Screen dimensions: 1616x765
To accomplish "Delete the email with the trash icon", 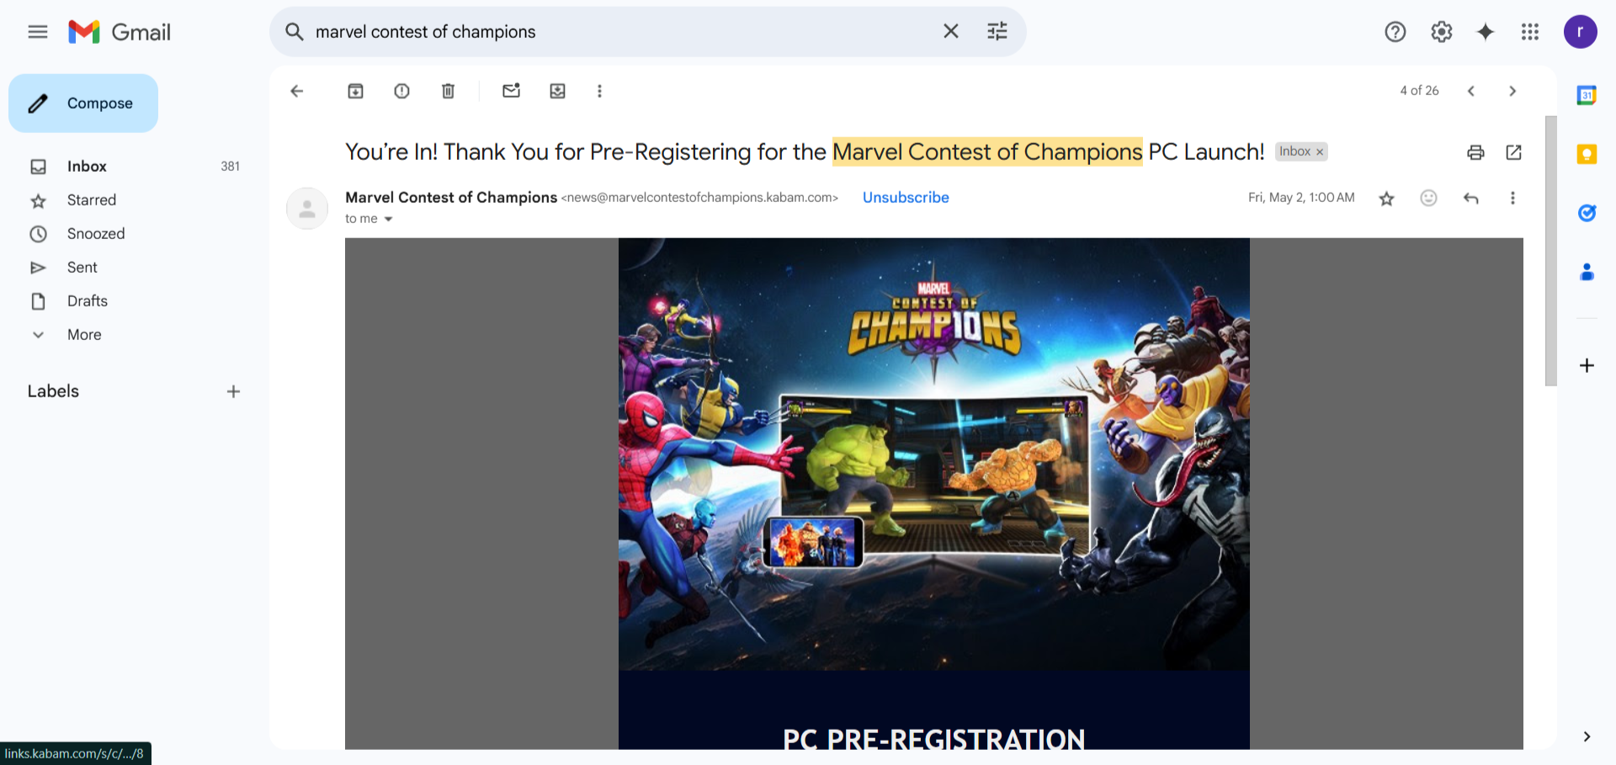I will click(448, 91).
